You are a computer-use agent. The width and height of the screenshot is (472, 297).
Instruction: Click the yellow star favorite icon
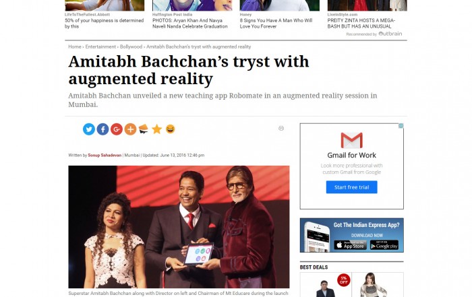pos(157,129)
